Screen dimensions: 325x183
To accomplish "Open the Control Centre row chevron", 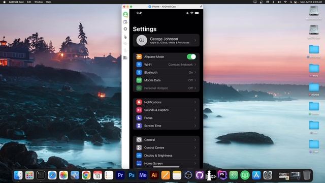I will [x=195, y=148].
